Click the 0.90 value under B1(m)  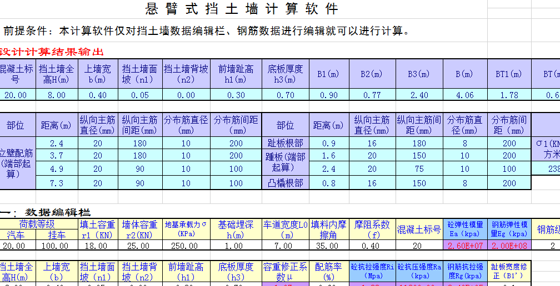tap(329, 95)
